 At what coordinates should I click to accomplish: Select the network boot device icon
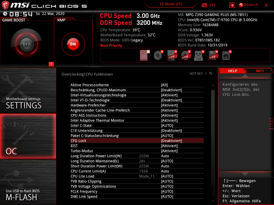pos(226,55)
